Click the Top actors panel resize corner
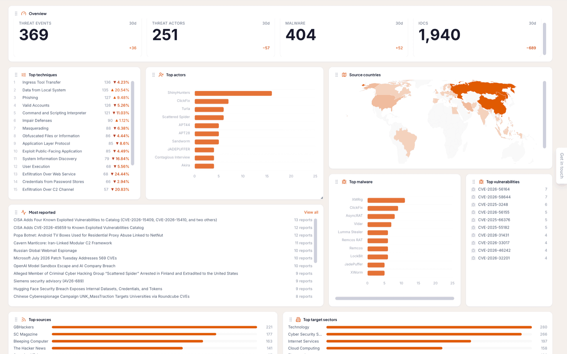567x354 pixels. tap(322, 198)
